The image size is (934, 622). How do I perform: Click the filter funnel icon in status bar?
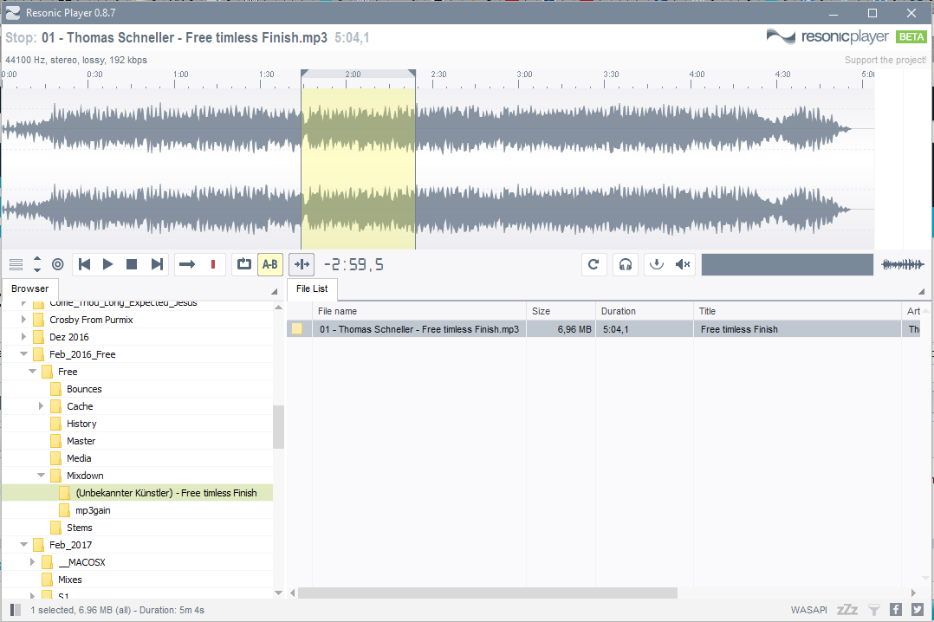874,610
